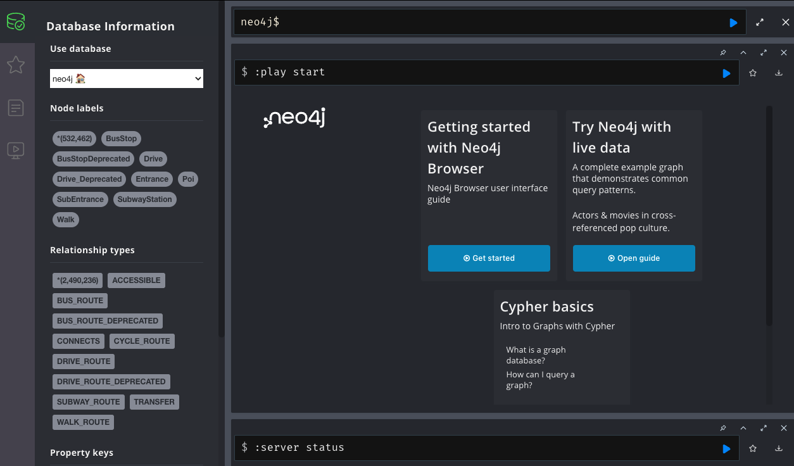The width and height of the screenshot is (794, 466).
Task: Run the query in the neo4j$ editor
Action: [x=733, y=23]
